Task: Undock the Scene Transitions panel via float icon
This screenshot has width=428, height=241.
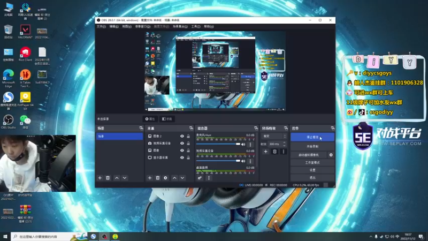Action: point(286,128)
